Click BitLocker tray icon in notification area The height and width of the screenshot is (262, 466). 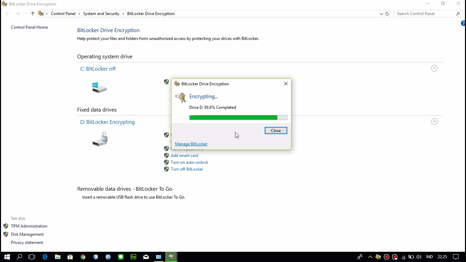point(378,257)
